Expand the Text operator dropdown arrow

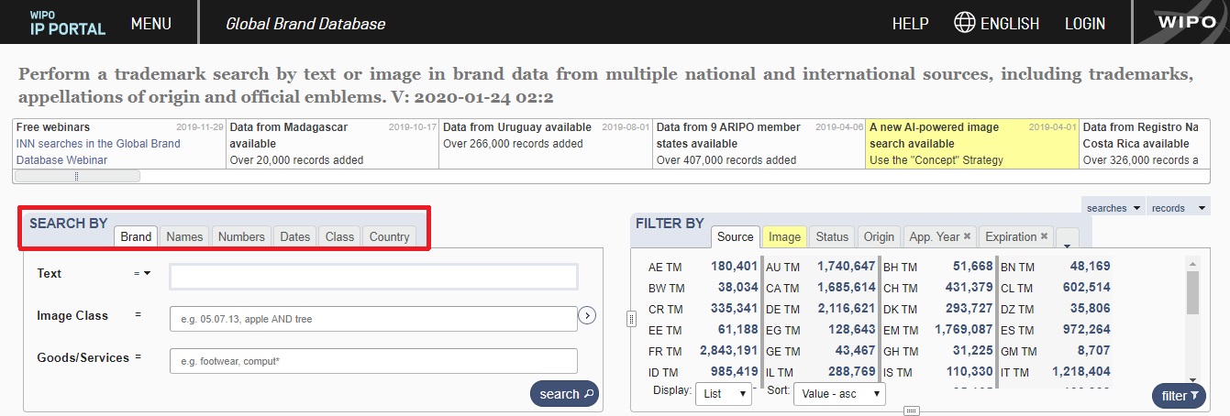pos(146,273)
